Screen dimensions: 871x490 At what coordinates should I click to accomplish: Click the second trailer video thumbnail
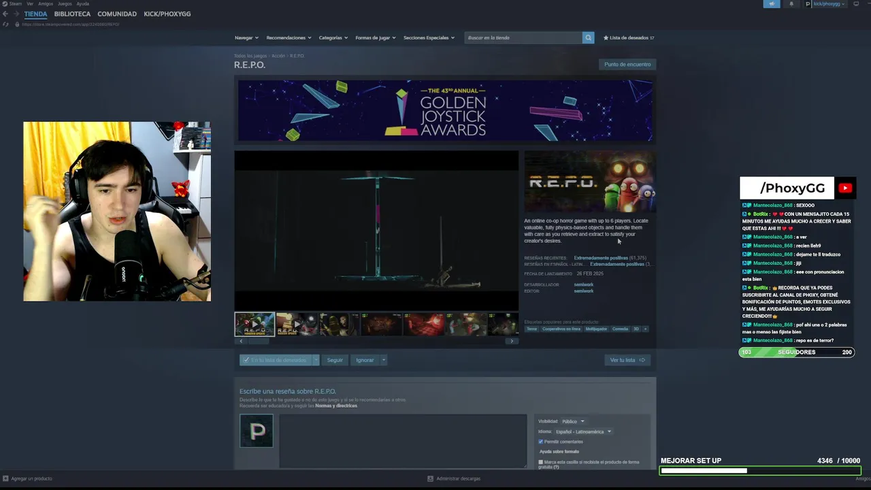297,324
